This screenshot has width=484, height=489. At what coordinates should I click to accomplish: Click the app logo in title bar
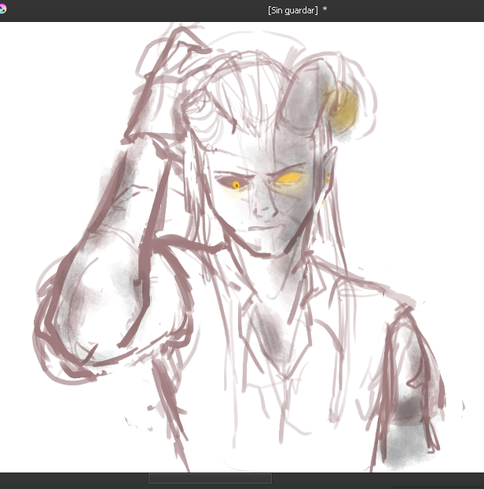coord(2,9)
